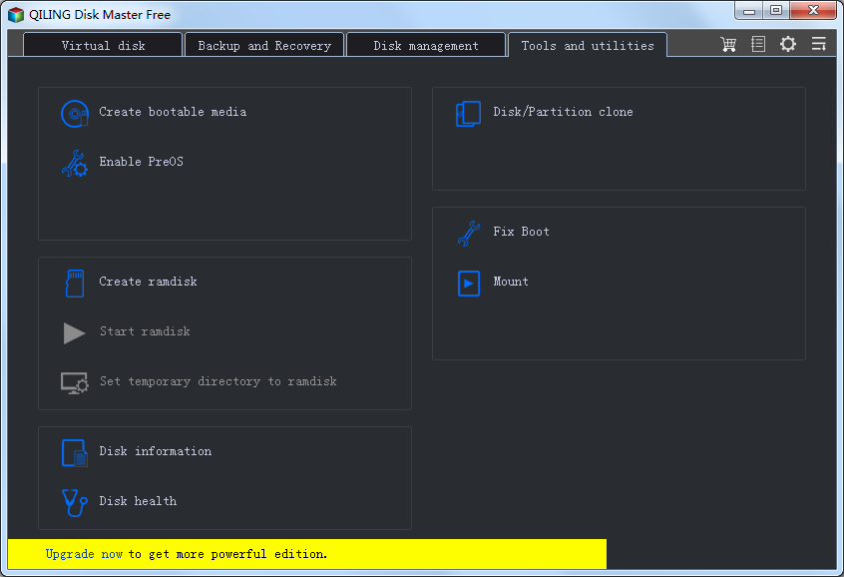Click the Mount play-box icon
844x577 pixels.
click(468, 284)
